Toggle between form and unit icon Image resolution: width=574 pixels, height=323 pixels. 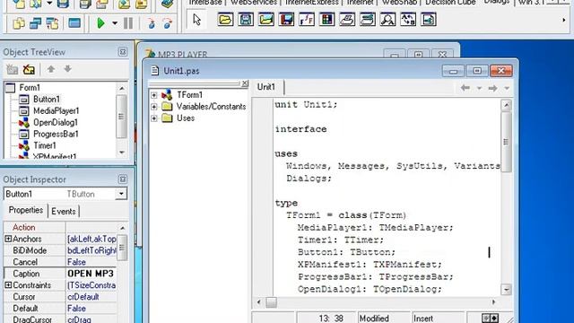52,23
